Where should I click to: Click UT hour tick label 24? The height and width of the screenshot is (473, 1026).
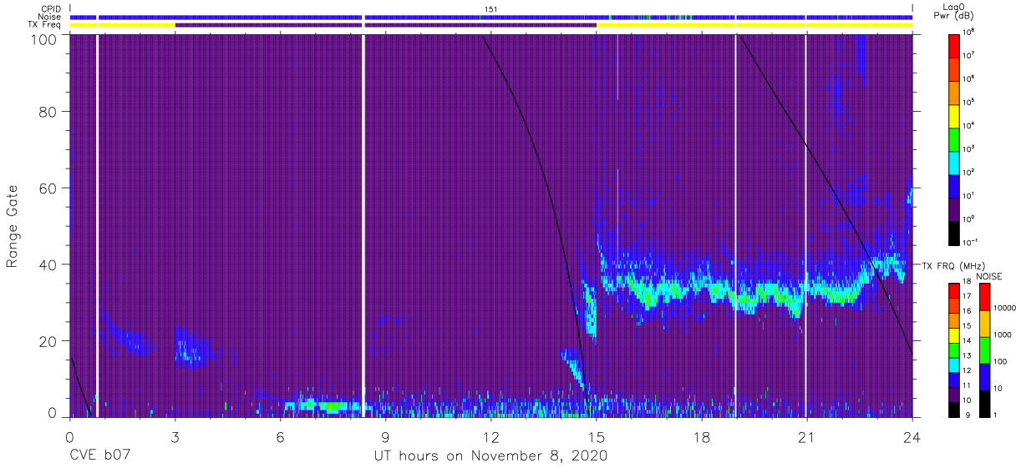pos(912,436)
